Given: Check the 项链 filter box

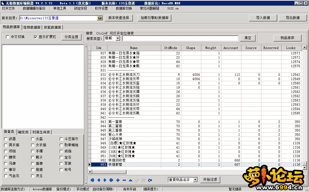Looking at the screenshot, I should click(6, 151).
